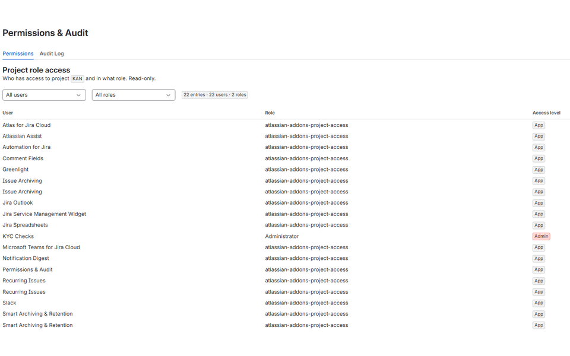
Task: Click the role cell for Automation for Jira
Action: coord(306,147)
